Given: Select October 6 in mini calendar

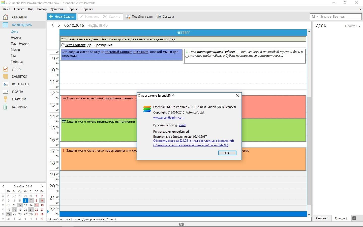Looking at the screenshot, I should [25, 201].
